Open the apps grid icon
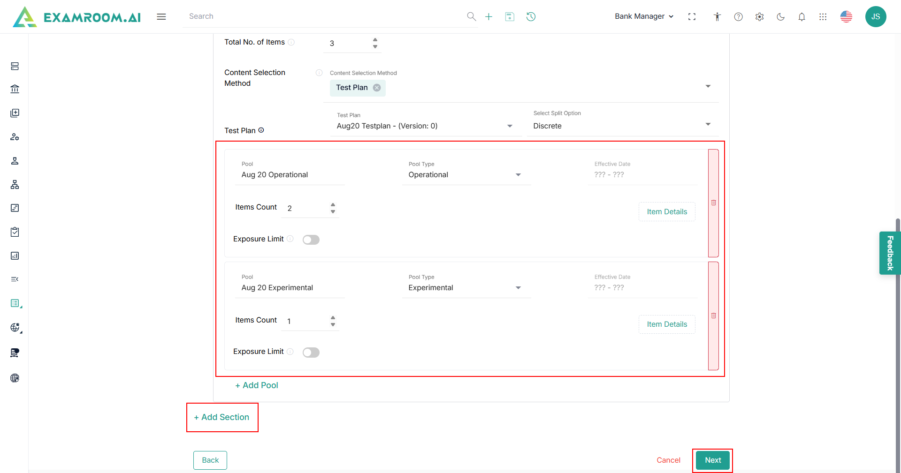 (x=823, y=17)
